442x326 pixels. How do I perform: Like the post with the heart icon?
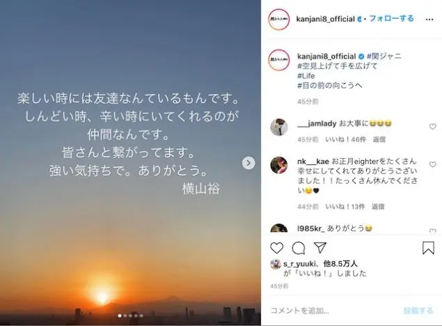tap(276, 248)
